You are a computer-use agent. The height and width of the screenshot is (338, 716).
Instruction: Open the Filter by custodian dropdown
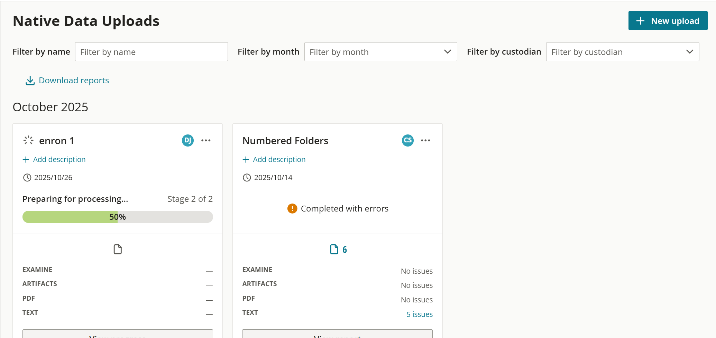point(623,52)
